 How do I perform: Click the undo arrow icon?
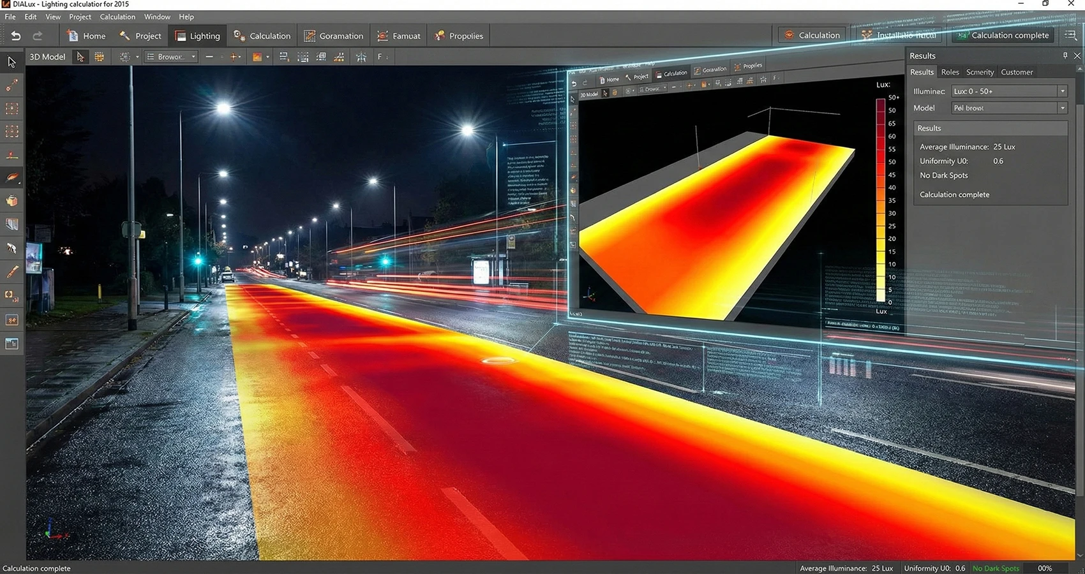[16, 36]
